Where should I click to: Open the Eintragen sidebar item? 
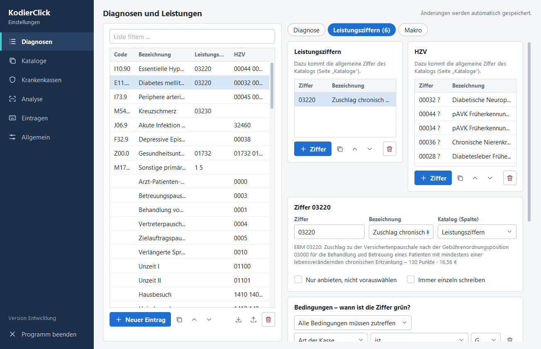pyautogui.click(x=47, y=118)
